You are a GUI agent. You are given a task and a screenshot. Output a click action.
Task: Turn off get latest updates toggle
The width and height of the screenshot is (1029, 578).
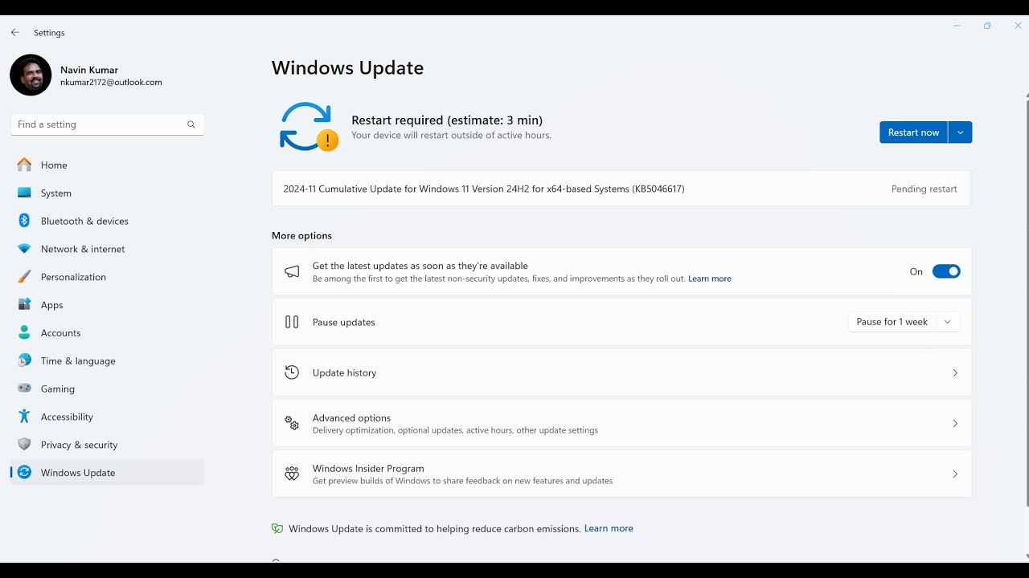point(946,271)
